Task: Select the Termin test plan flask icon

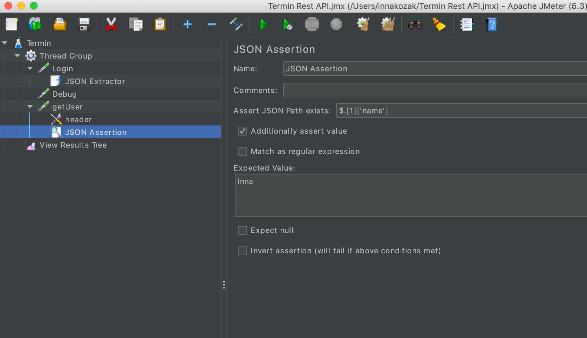Action: [x=18, y=43]
